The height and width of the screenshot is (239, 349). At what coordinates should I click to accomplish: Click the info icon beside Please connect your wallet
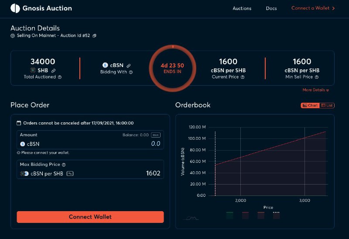18,153
